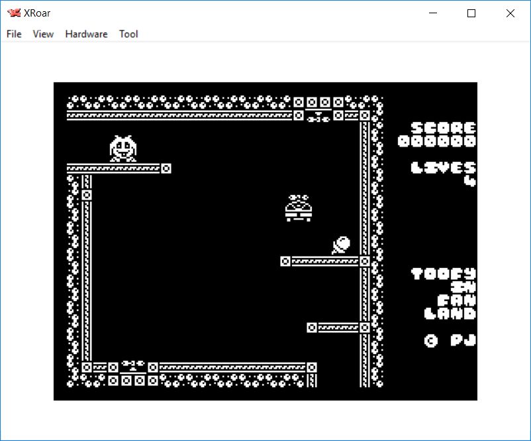The image size is (531, 441).
Task: Click the score counter showing 000000
Action: [437, 141]
